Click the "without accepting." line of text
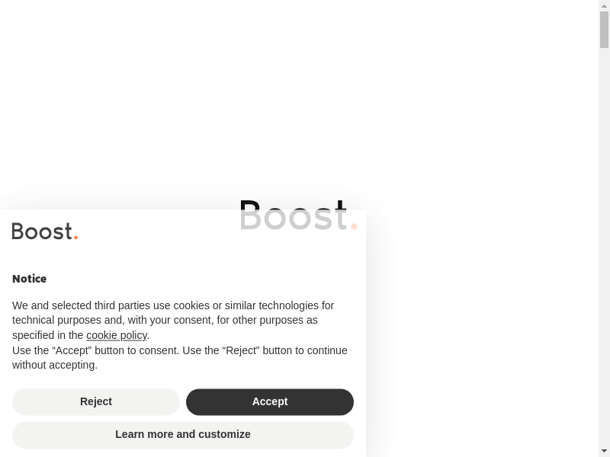Screen dimensions: 610x457 pyautogui.click(x=55, y=366)
